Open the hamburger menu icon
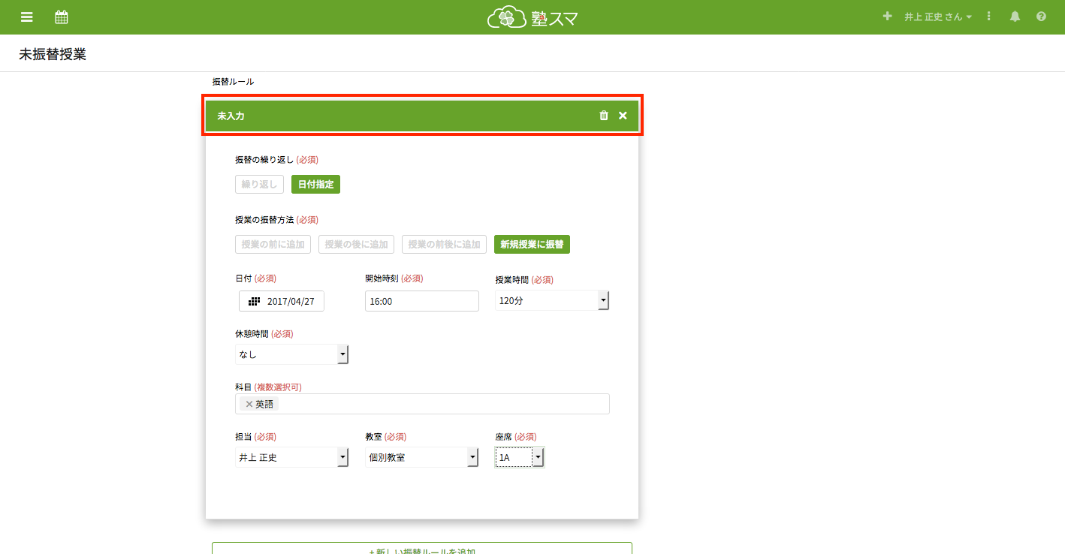The width and height of the screenshot is (1065, 554). coord(27,17)
